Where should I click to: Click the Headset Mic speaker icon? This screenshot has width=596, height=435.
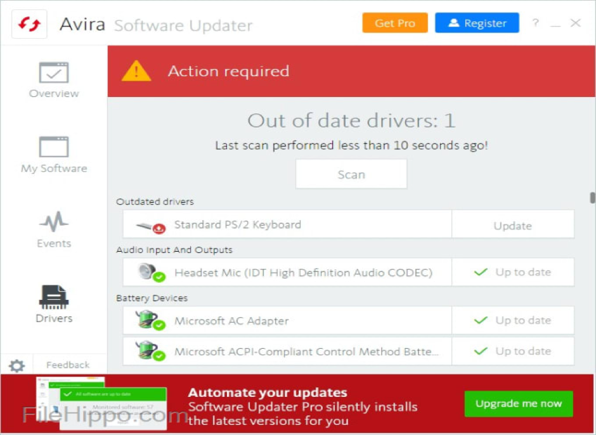click(151, 273)
